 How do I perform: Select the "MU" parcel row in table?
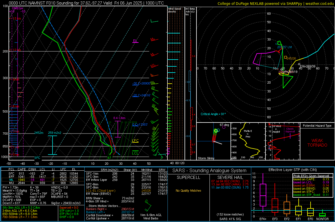[43, 183]
